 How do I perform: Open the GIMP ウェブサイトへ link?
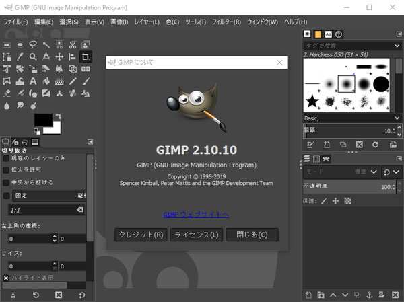pyautogui.click(x=196, y=215)
